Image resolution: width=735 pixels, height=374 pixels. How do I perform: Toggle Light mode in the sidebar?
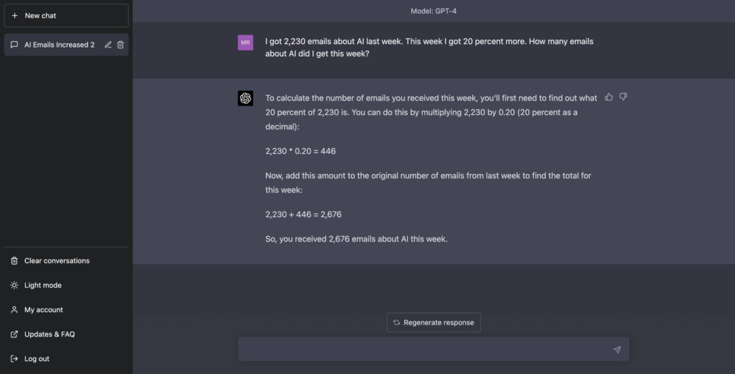[x=42, y=286]
